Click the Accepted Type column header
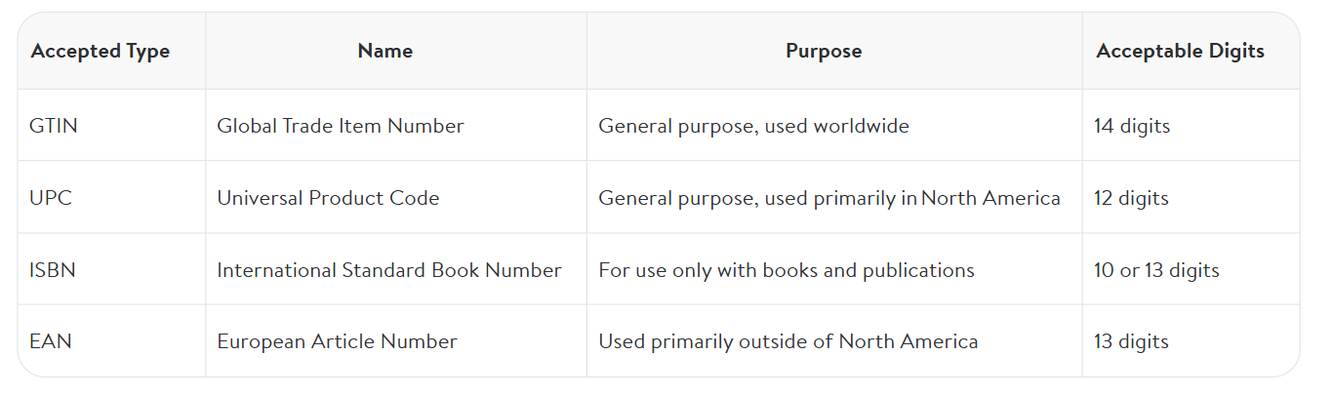This screenshot has height=395, width=1333. [x=101, y=52]
